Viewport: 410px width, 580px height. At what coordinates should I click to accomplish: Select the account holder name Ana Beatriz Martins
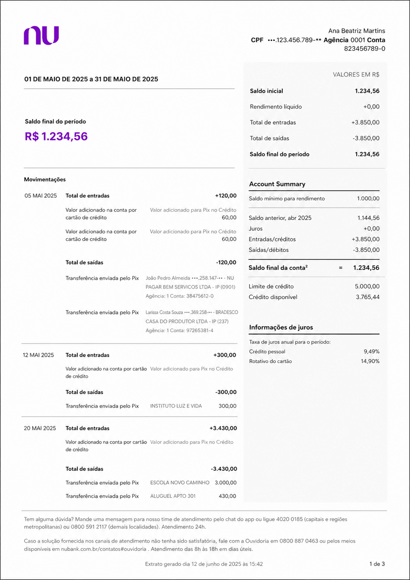click(356, 30)
